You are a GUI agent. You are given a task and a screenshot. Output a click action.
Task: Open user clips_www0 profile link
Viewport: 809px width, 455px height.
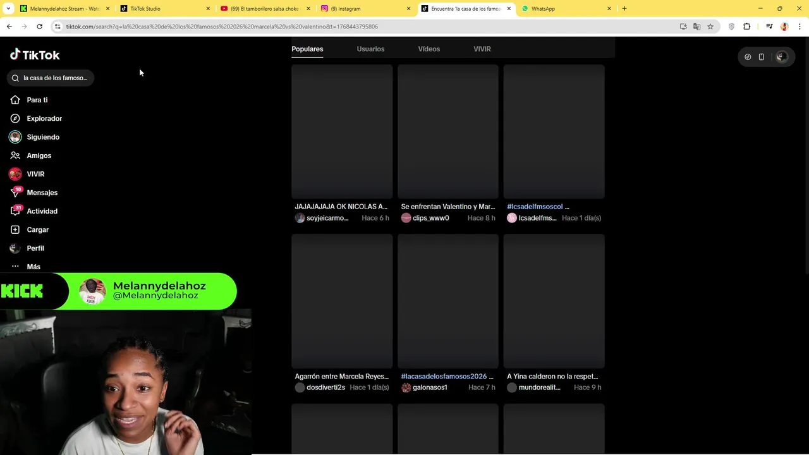coord(430,218)
